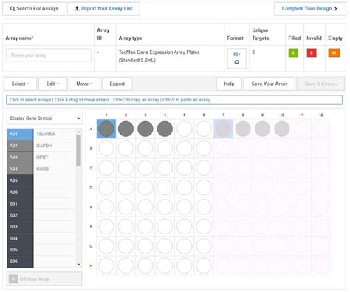Select empty plate well A6
Viewport: 350px width, 292px height.
click(204, 129)
